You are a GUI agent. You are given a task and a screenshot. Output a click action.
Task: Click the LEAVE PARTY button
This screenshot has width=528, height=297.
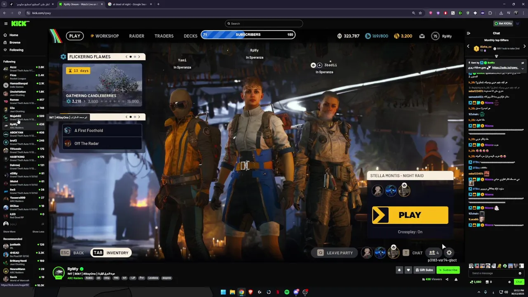pyautogui.click(x=335, y=253)
